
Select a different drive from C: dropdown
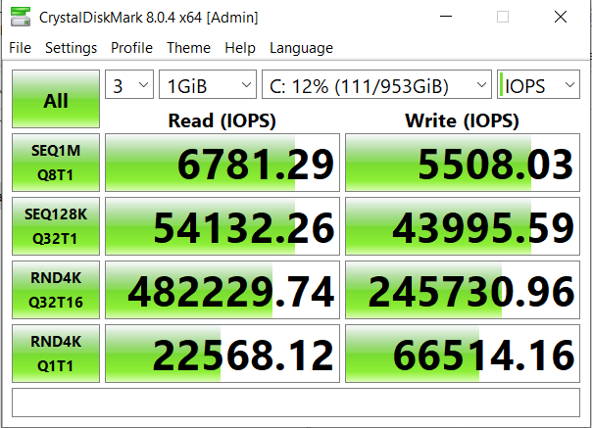click(x=376, y=86)
